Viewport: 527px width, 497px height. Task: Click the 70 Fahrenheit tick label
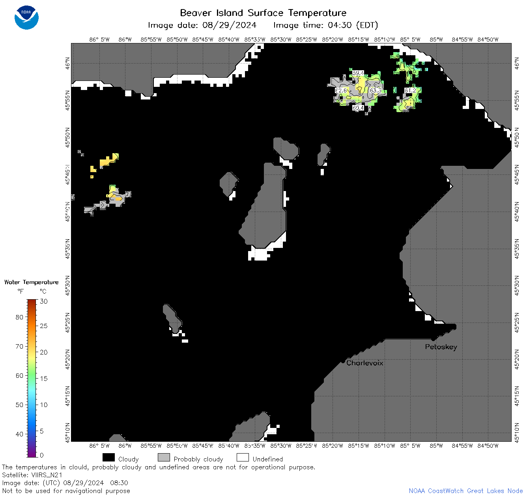click(x=19, y=346)
